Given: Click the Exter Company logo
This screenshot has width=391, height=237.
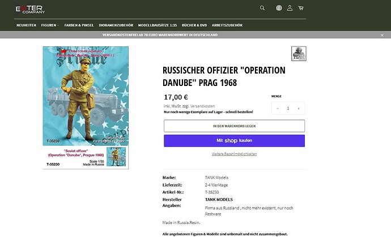Looking at the screenshot, I should coord(30,10).
